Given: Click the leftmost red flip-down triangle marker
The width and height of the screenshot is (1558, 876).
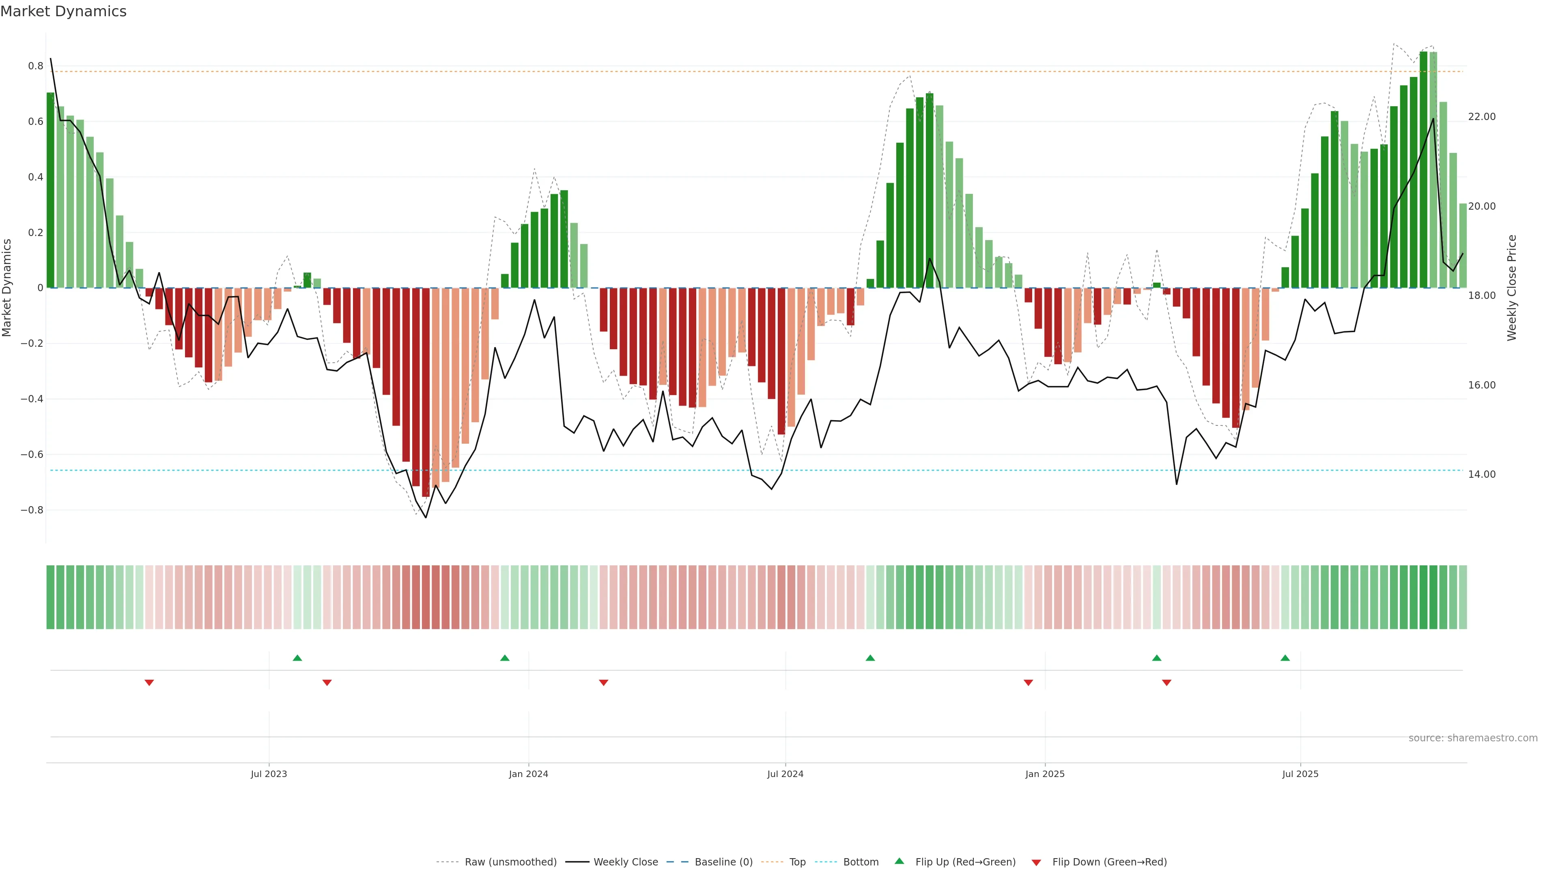Looking at the screenshot, I should (x=149, y=683).
